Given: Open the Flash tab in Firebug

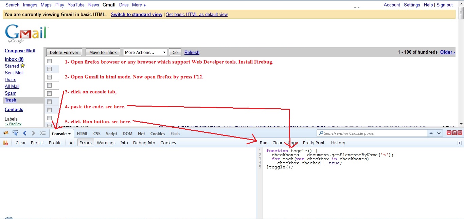Looking at the screenshot, I should (x=175, y=134).
